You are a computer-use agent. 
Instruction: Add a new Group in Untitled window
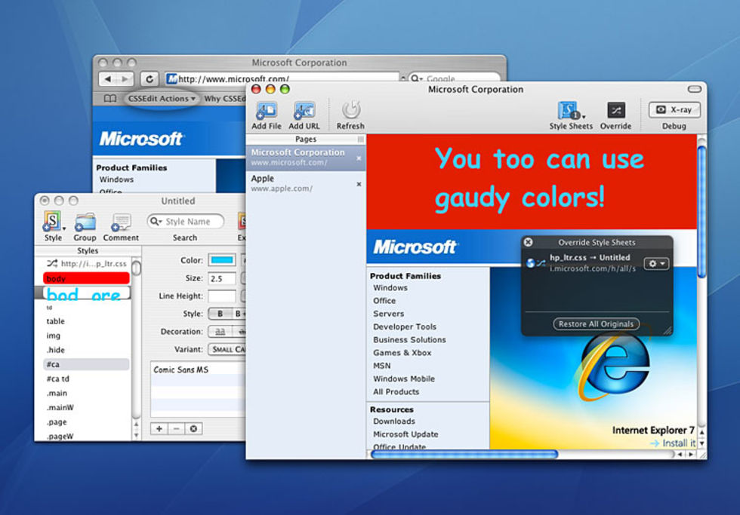(x=85, y=222)
